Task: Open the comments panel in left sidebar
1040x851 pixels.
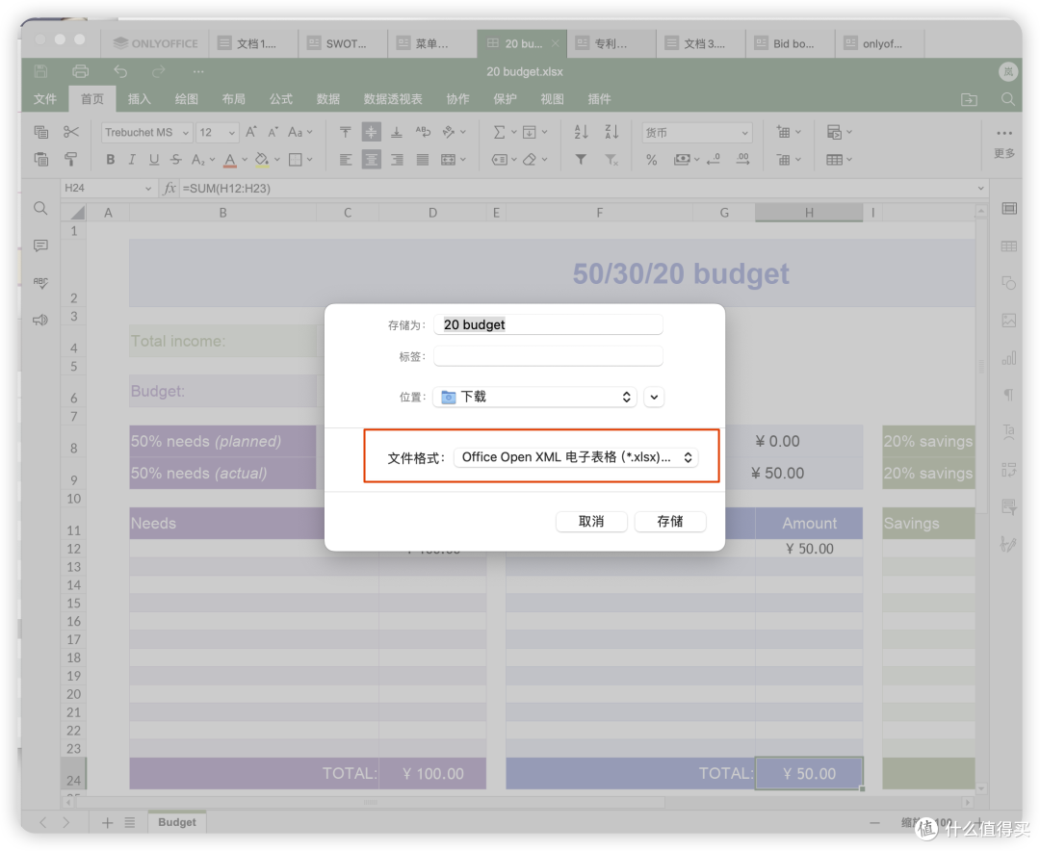Action: point(40,246)
